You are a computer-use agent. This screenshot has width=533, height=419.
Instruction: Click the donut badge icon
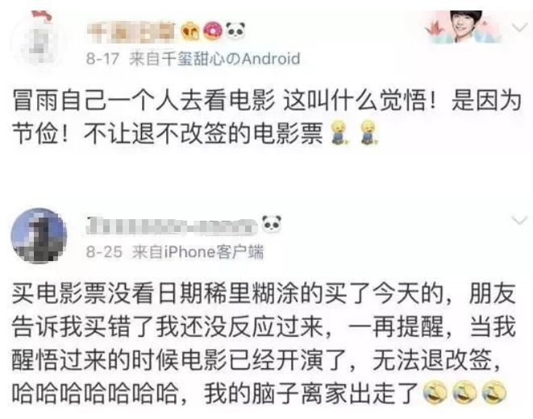(213, 31)
